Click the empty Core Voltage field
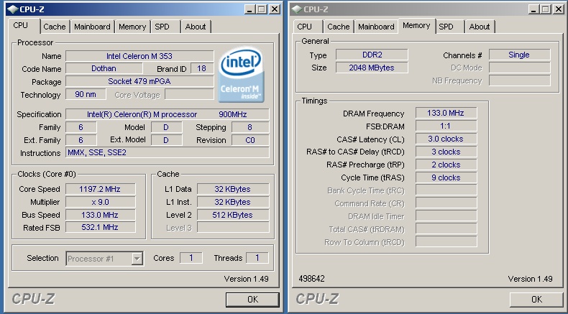The width and height of the screenshot is (568, 314). [x=189, y=95]
